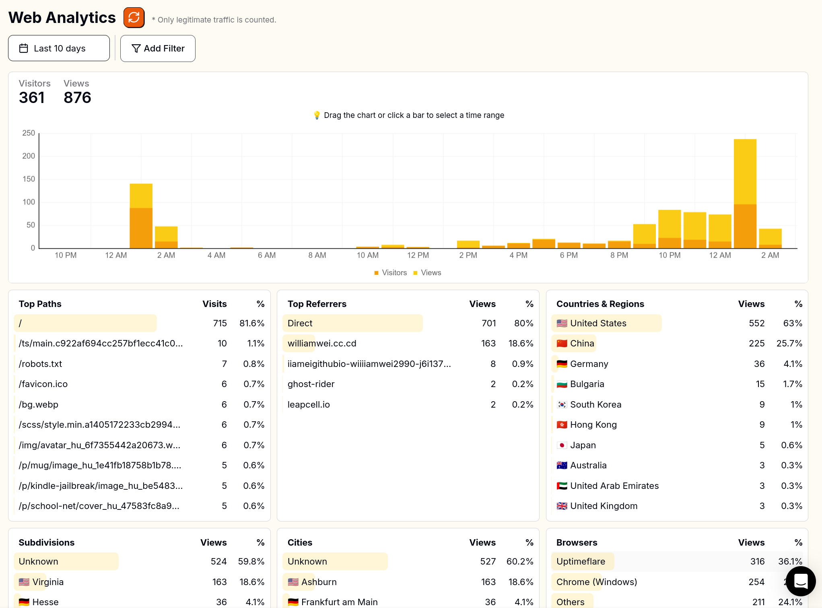
Task: Select williamwei.cc.cd referrer
Action: 322,343
